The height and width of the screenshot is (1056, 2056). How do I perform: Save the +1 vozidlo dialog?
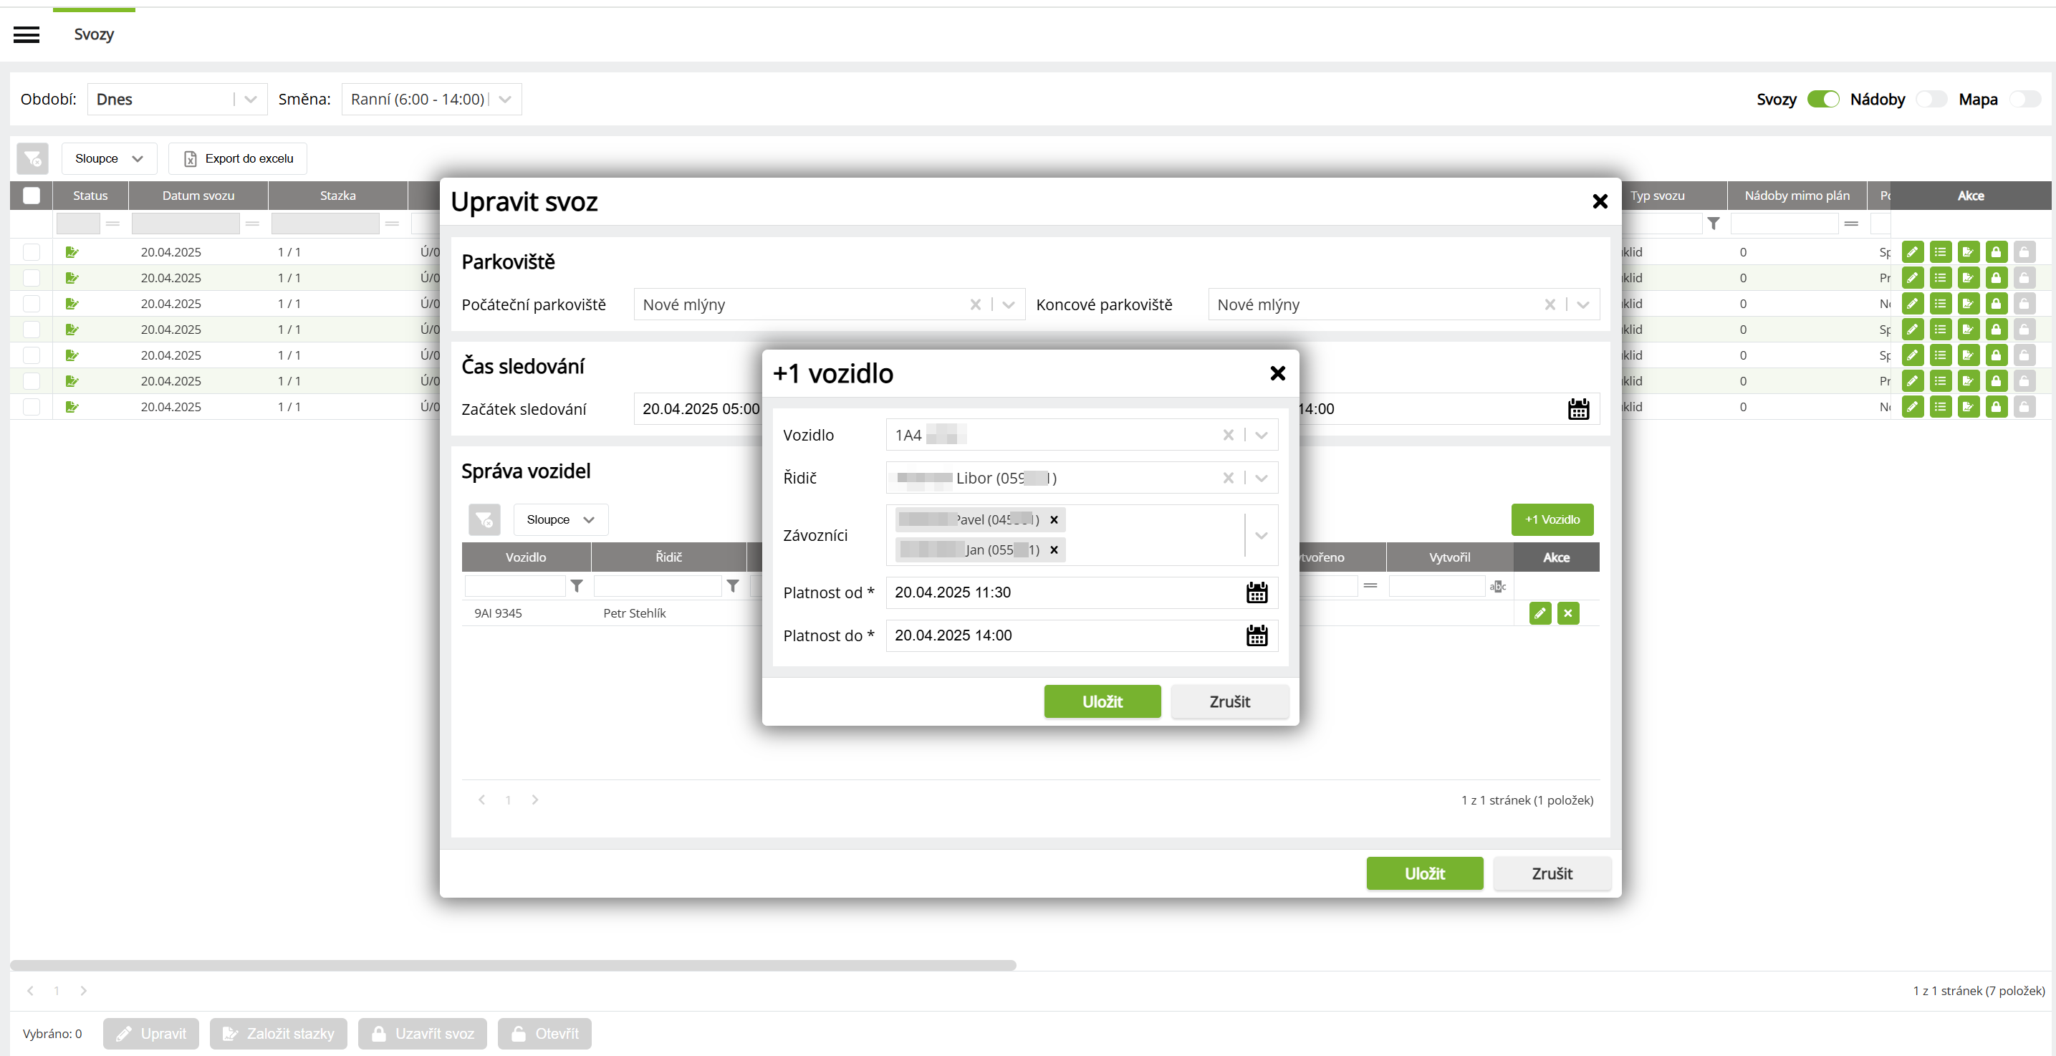click(x=1102, y=701)
